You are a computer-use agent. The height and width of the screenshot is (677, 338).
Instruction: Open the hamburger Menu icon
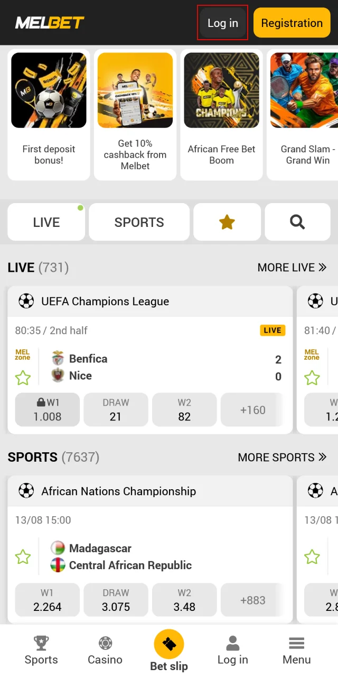297,644
